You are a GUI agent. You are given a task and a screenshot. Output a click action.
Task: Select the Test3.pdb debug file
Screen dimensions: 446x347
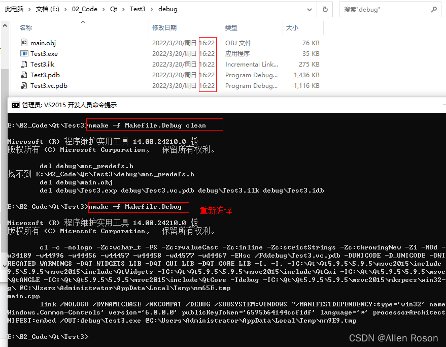coord(43,74)
